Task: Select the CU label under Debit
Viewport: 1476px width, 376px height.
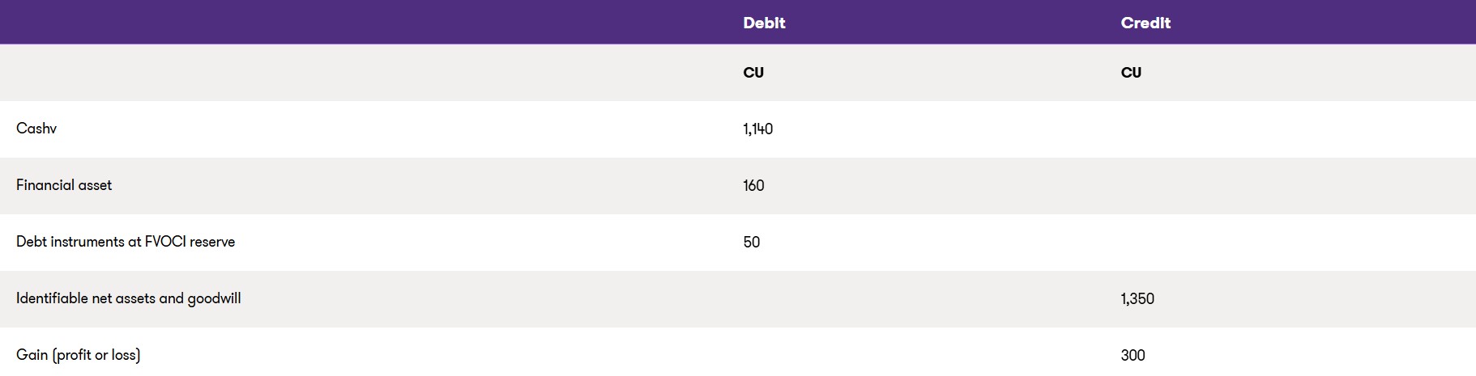Action: point(753,73)
